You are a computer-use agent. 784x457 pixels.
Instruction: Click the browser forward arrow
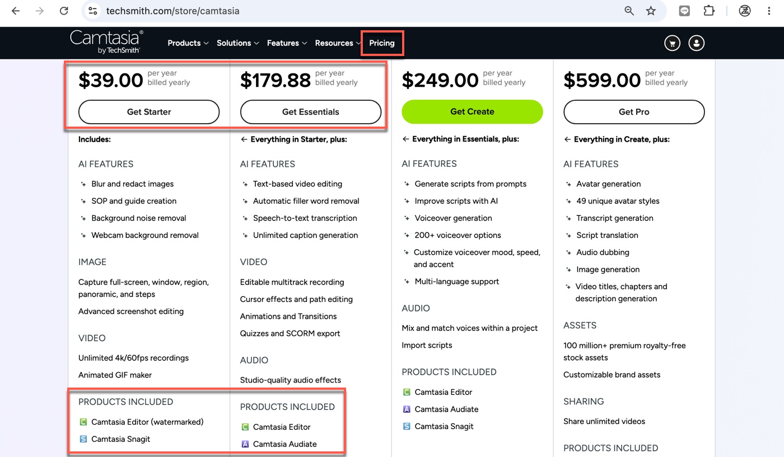40,11
